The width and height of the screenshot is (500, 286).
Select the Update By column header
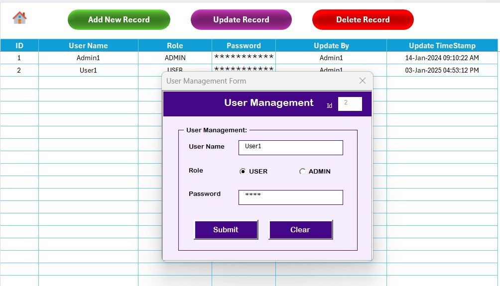coord(331,46)
